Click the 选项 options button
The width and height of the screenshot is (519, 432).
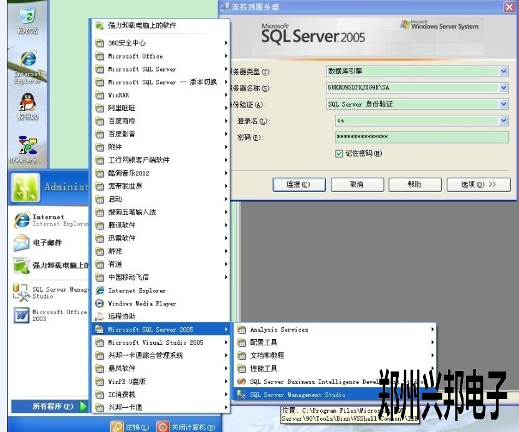478,185
